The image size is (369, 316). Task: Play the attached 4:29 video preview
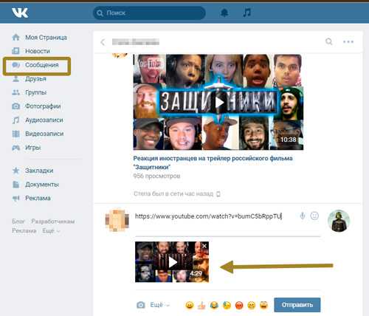(x=172, y=262)
